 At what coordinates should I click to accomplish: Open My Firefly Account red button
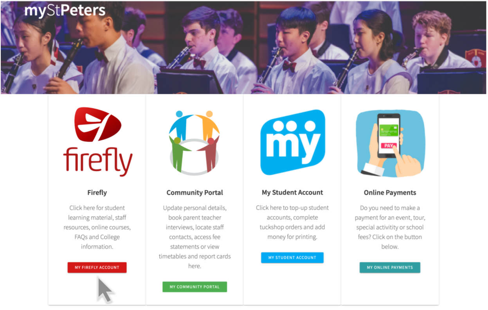click(97, 267)
